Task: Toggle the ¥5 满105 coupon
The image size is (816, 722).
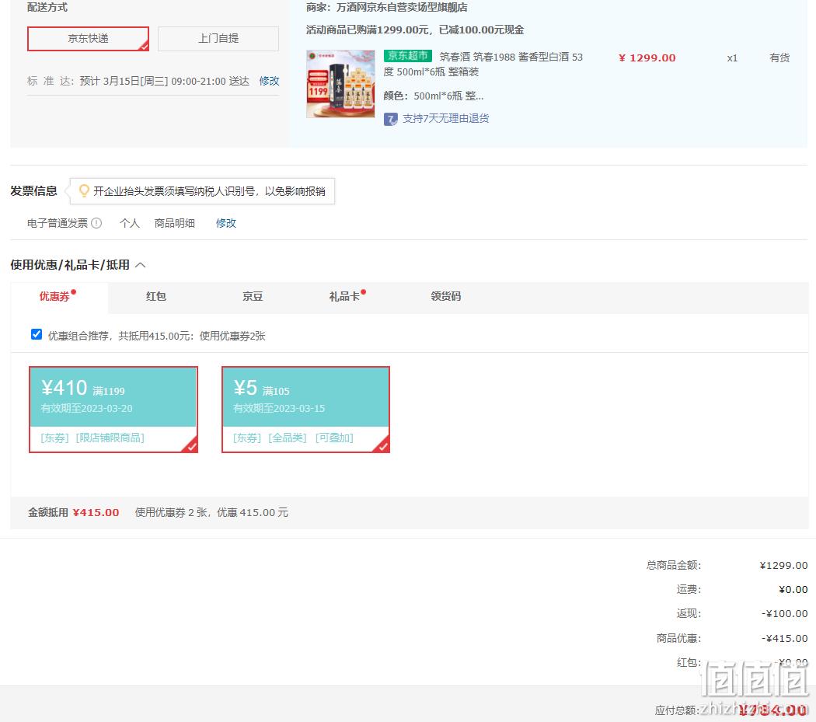Action: pyautogui.click(x=306, y=410)
